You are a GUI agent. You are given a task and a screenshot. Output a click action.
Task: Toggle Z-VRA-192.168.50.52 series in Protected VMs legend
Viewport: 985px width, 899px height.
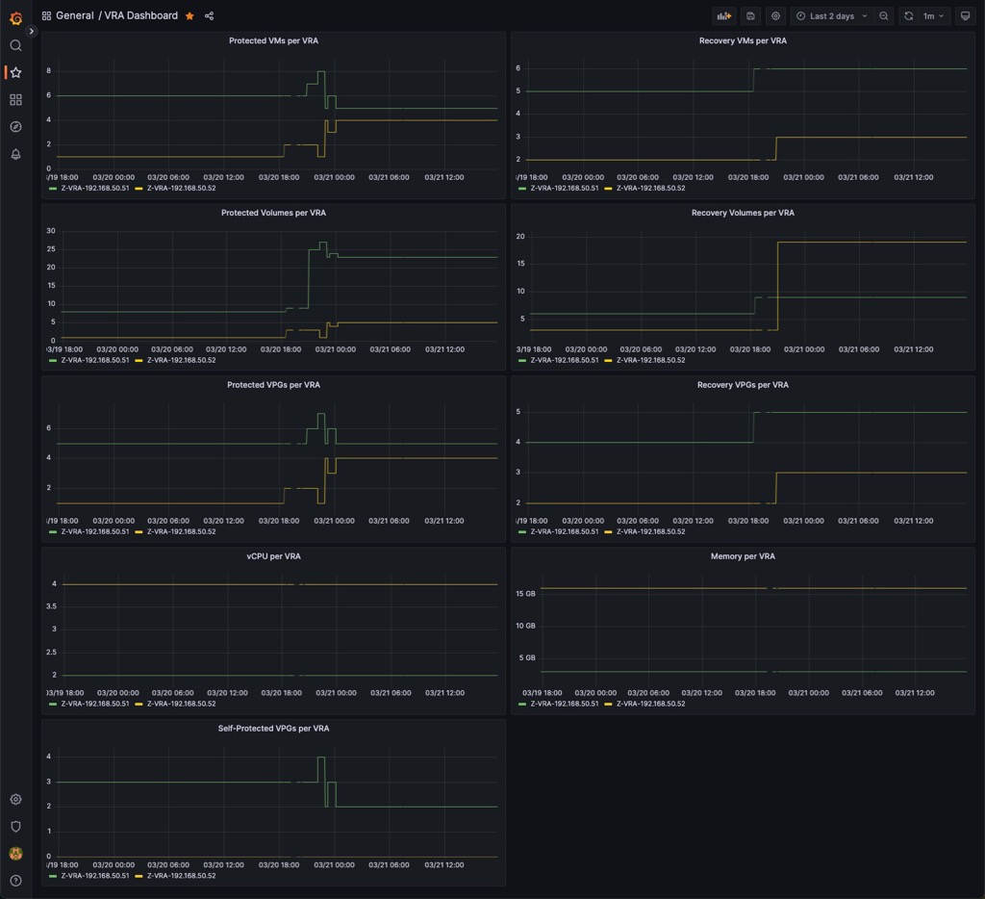[x=182, y=188]
